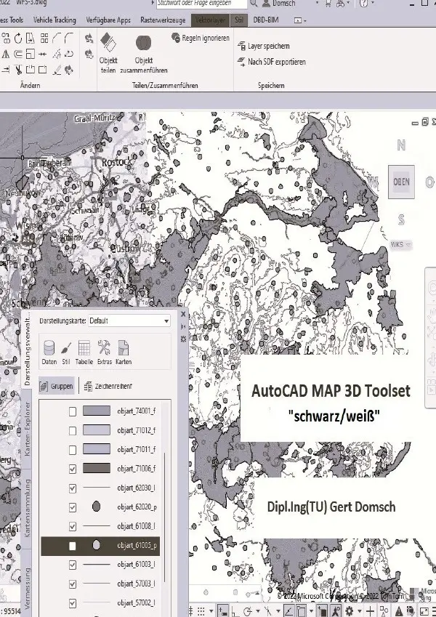
Task: Click the objart_71006_f dark color swatch
Action: (97, 468)
